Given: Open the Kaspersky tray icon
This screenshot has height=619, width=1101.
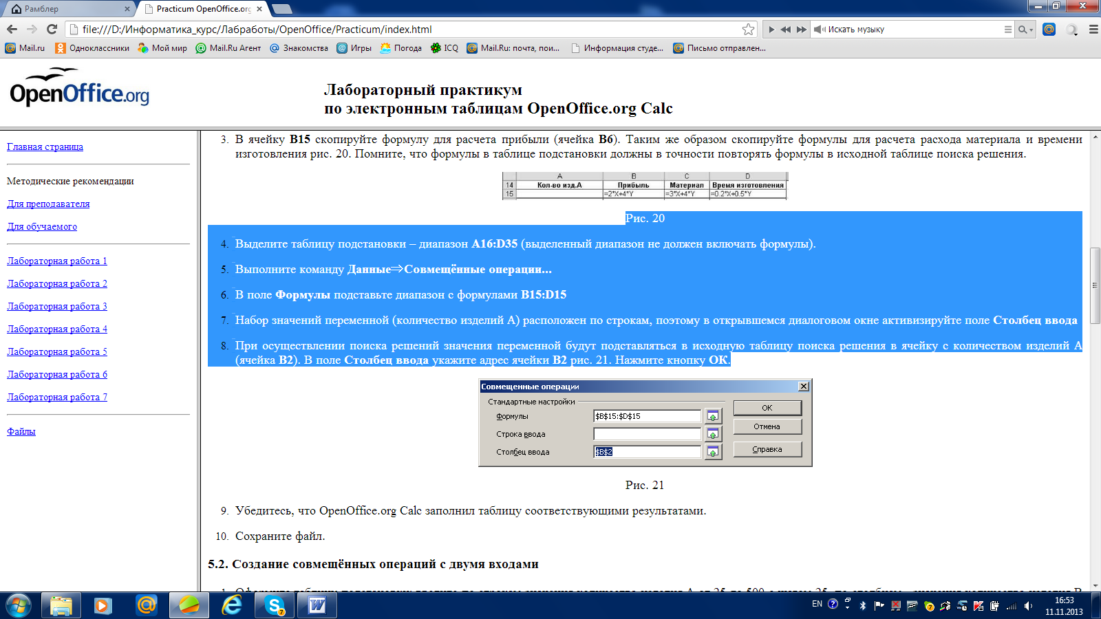Looking at the screenshot, I should click(x=978, y=605).
